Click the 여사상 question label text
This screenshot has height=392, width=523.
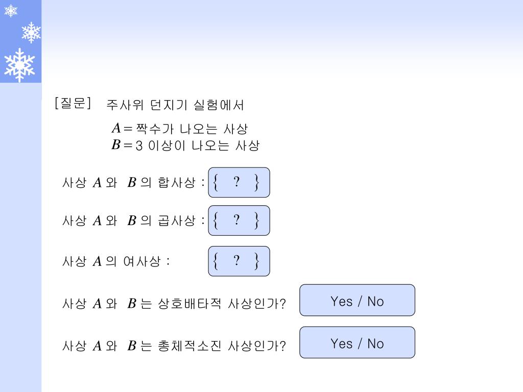pyautogui.click(x=116, y=261)
